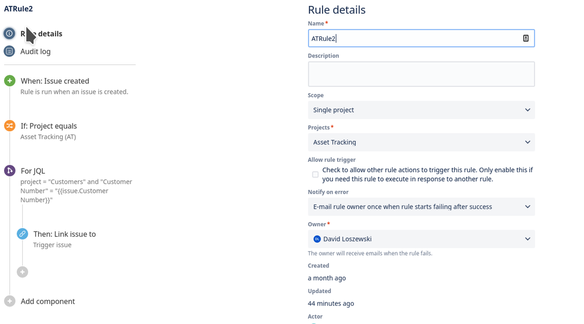This screenshot has height=324, width=584.
Task: Click the Add component plus icon
Action: pos(9,301)
